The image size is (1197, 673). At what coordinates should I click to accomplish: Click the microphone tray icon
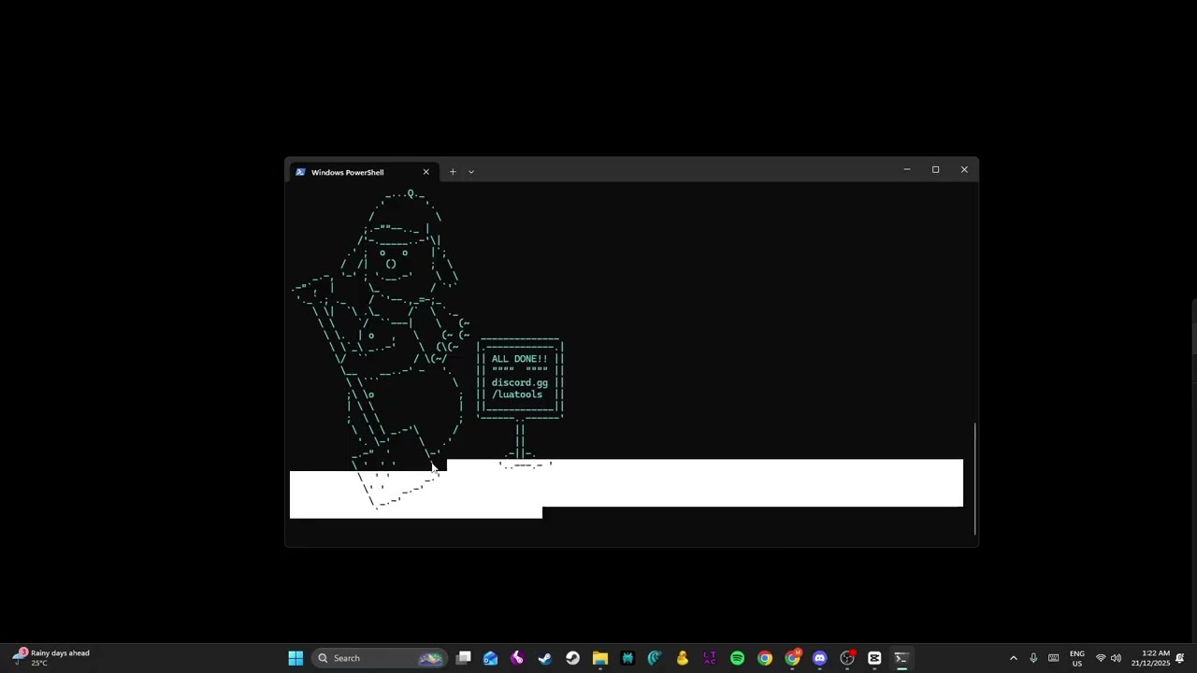coord(1033,658)
